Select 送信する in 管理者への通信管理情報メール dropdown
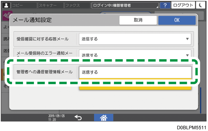208x131 pixels. 135,72
